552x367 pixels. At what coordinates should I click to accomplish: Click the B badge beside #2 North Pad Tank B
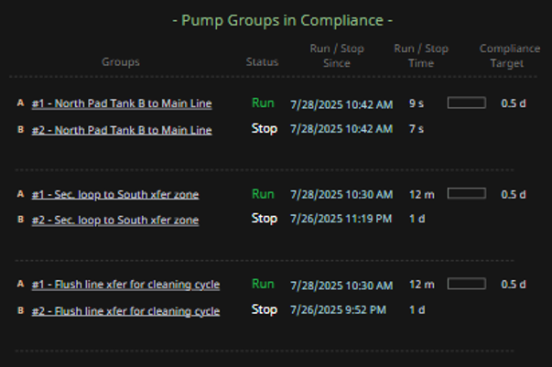[20, 130]
